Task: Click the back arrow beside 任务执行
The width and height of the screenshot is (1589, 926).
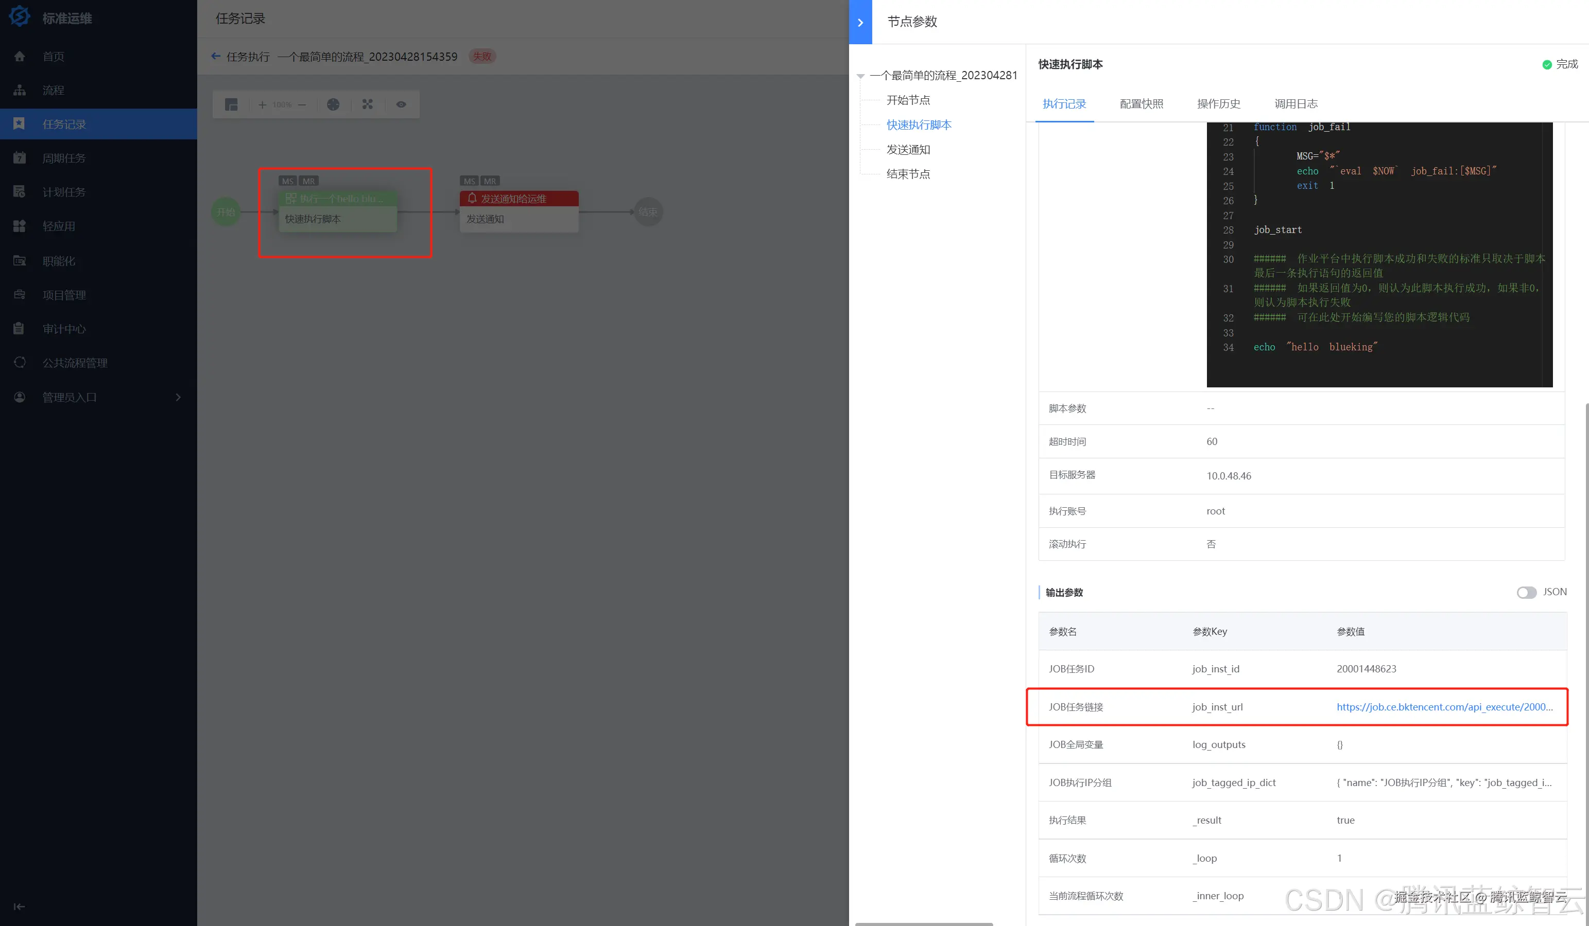Action: [x=216, y=56]
